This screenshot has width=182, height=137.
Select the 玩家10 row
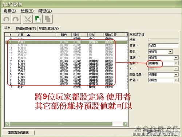[66, 45]
